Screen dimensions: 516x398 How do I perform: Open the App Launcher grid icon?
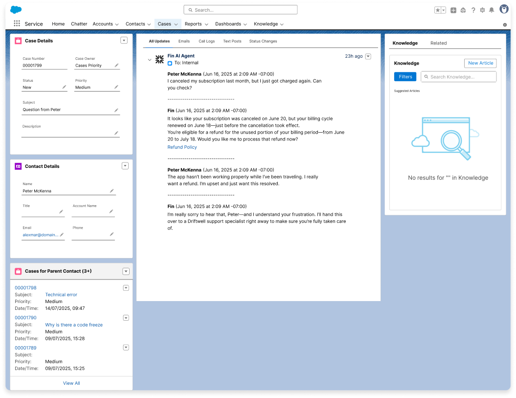click(x=17, y=23)
